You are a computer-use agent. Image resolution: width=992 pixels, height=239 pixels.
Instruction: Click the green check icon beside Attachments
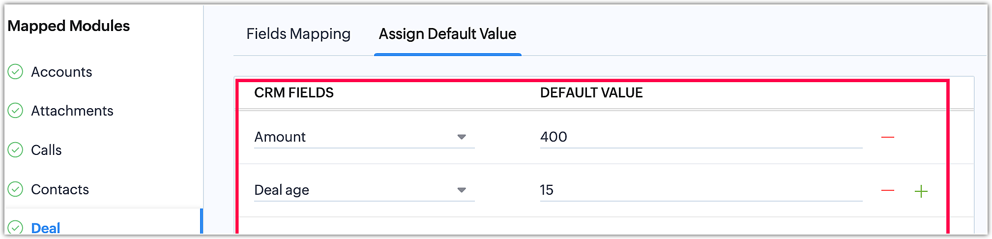tap(16, 111)
